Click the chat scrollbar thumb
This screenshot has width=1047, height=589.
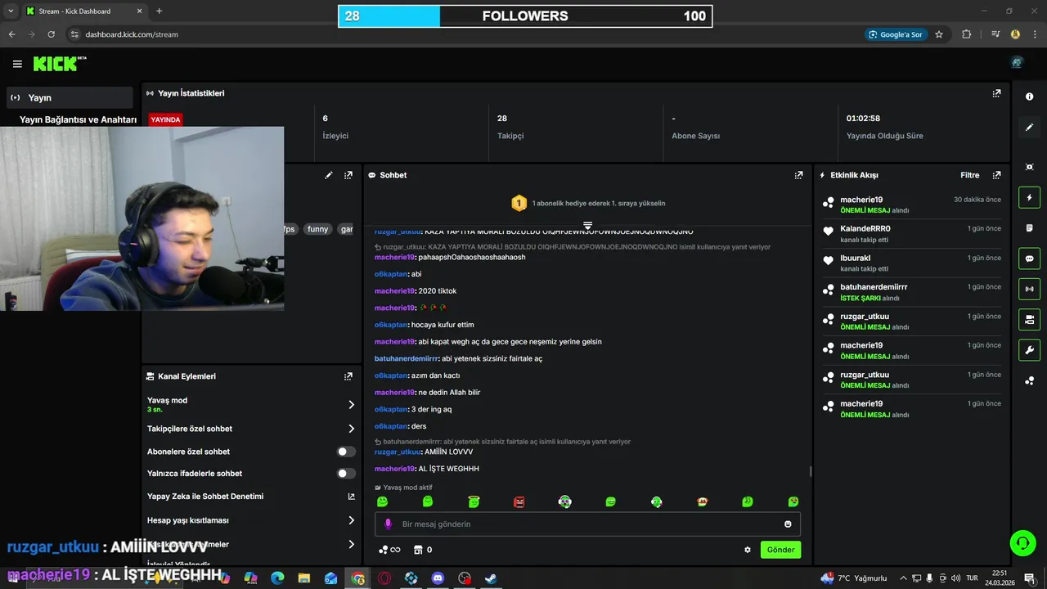point(811,471)
